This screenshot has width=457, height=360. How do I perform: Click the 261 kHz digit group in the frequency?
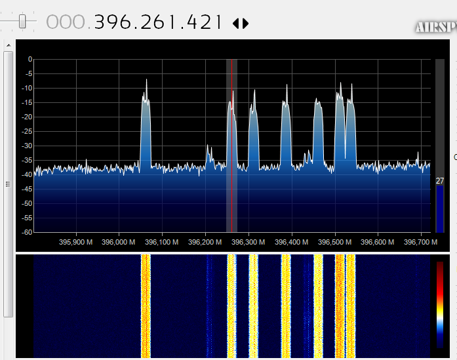point(158,22)
